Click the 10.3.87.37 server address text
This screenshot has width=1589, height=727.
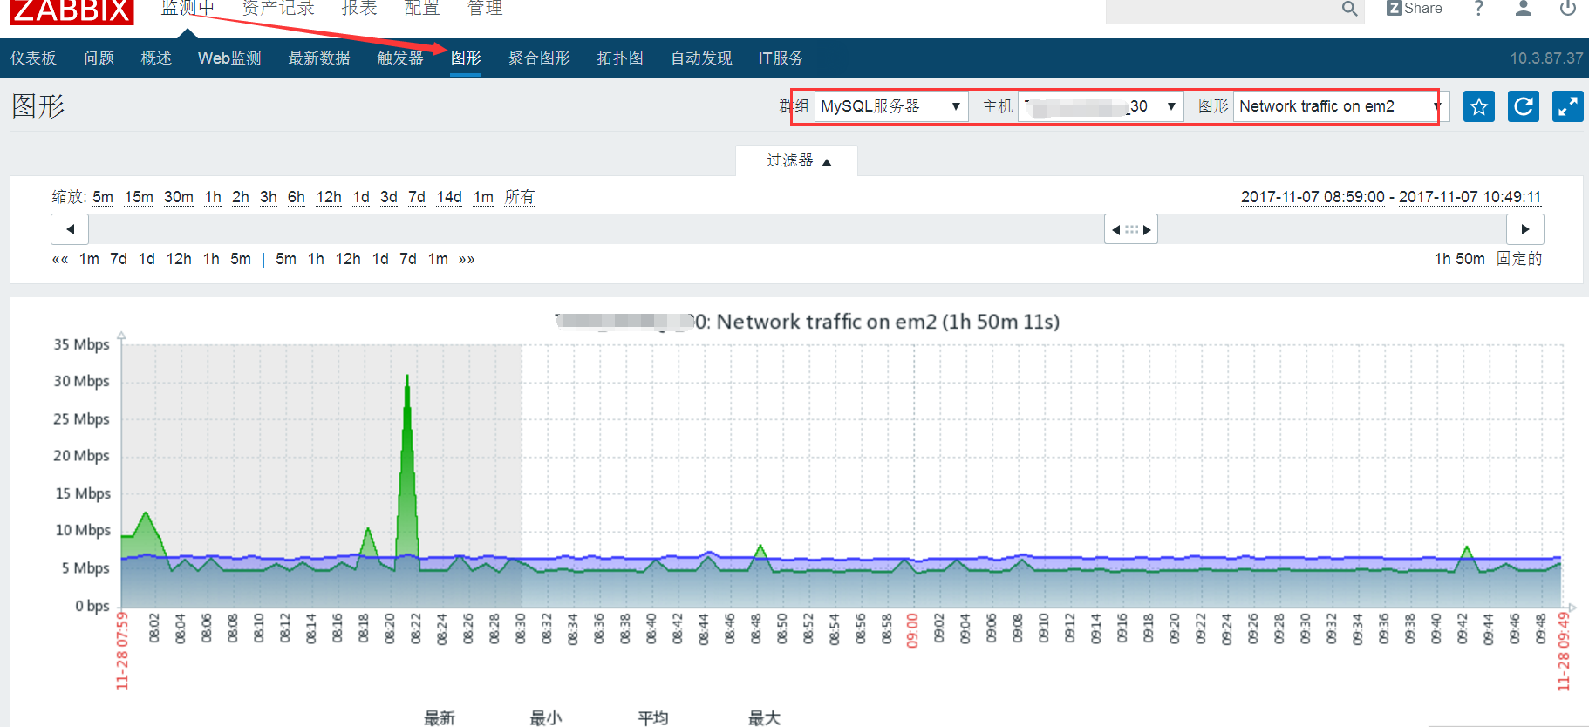click(x=1547, y=58)
